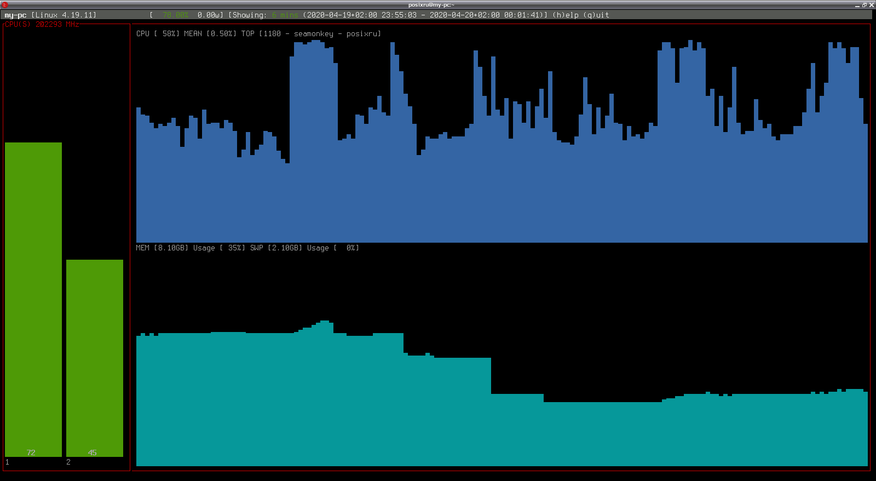
Task: Click the 'CPU [ 58%]' usage label
Action: [x=158, y=33]
